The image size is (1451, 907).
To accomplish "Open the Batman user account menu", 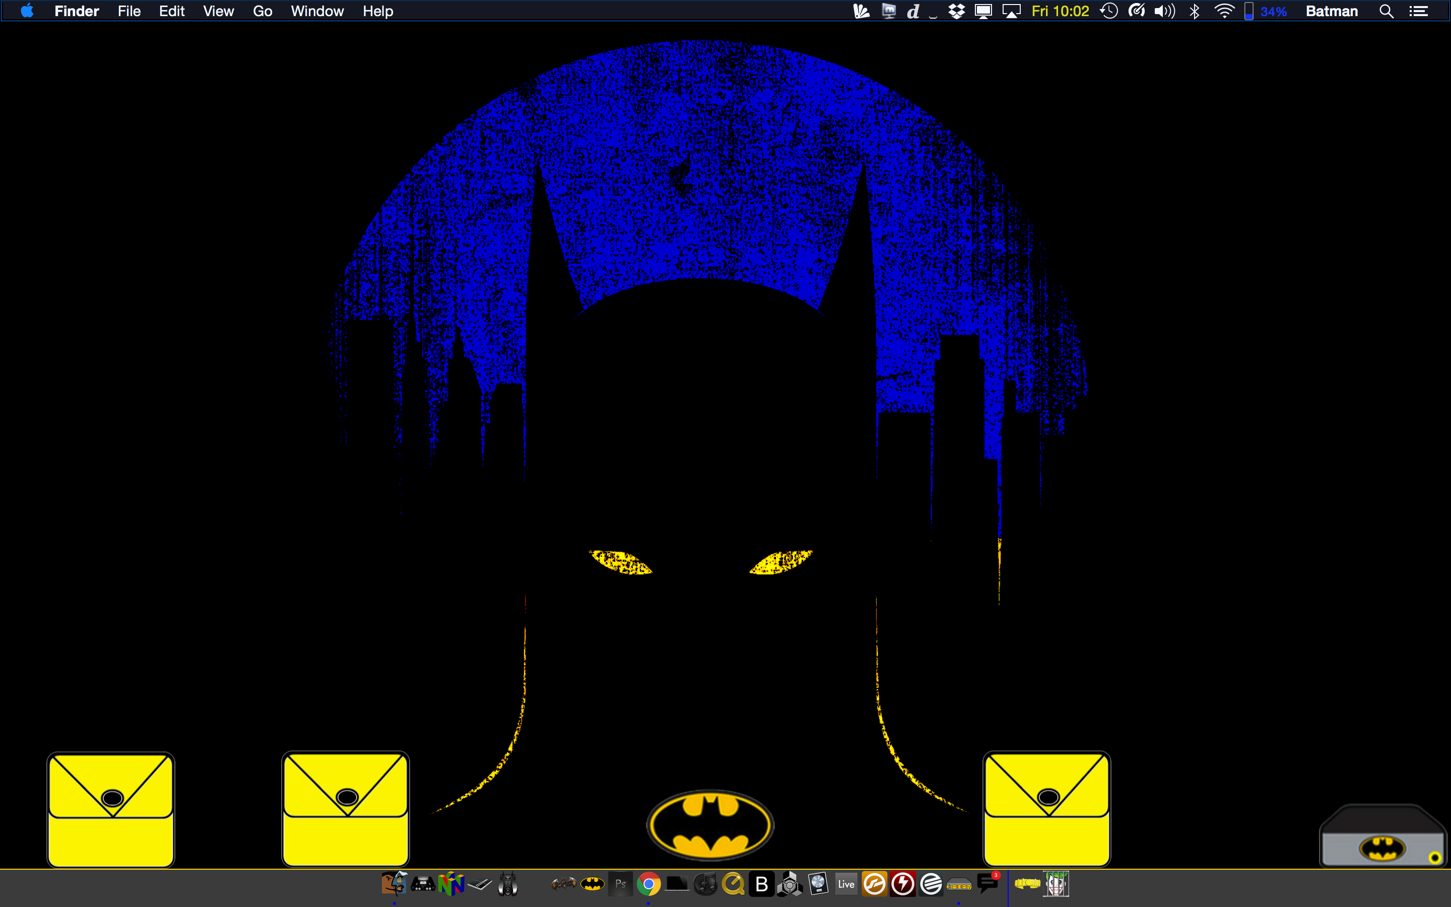I will (x=1332, y=11).
